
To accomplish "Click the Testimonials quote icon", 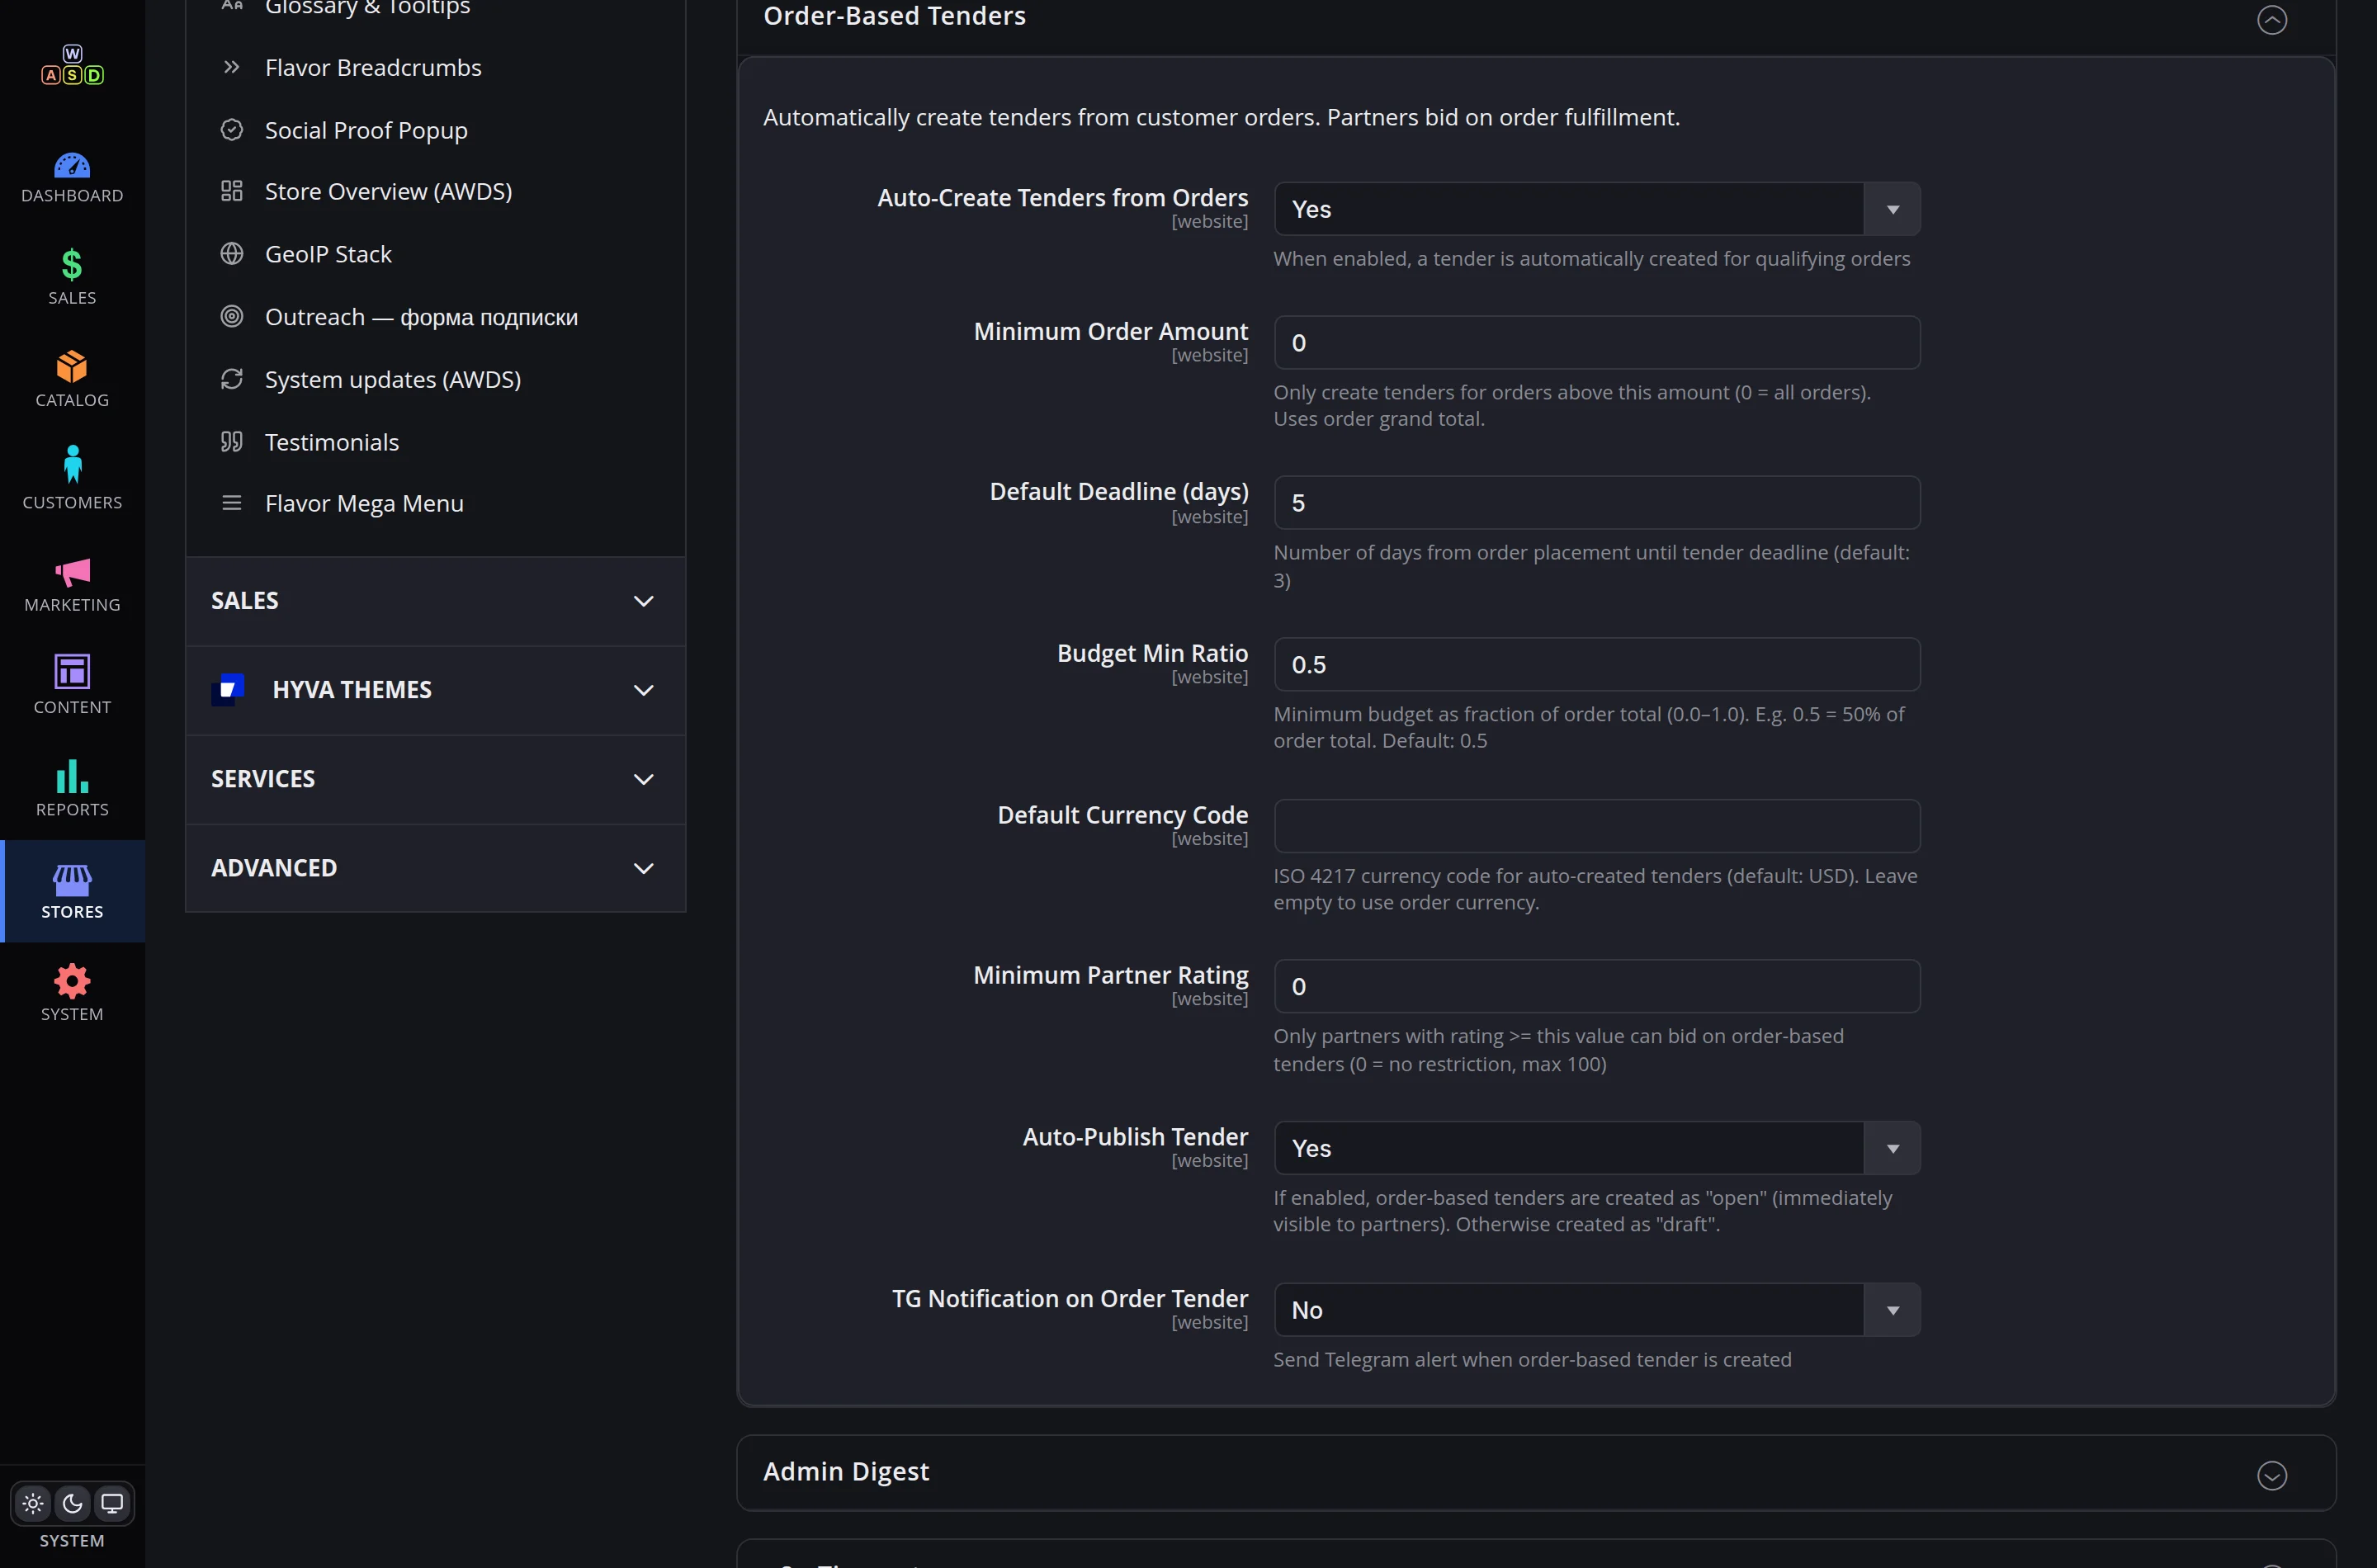I will pos(232,442).
